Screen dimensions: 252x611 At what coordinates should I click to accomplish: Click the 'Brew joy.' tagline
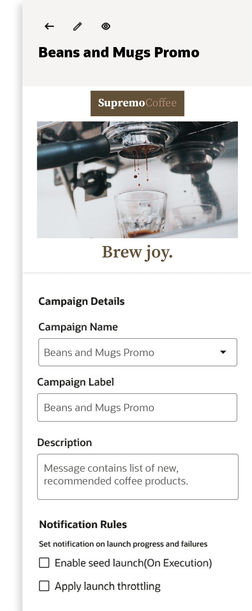[137, 252]
